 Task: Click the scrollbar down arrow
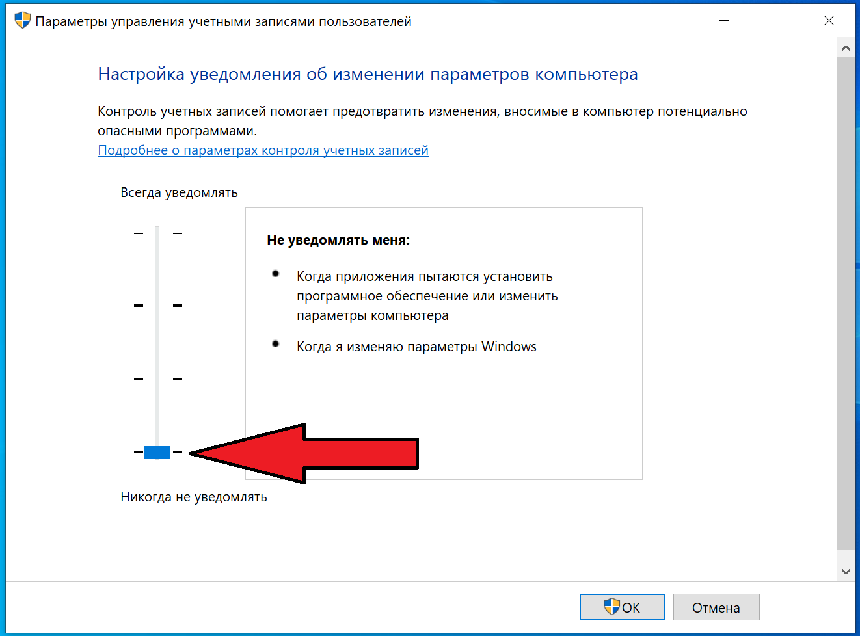click(846, 572)
